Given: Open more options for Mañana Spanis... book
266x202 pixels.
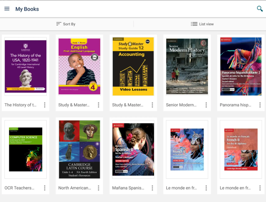Looking at the screenshot, I should point(152,188).
